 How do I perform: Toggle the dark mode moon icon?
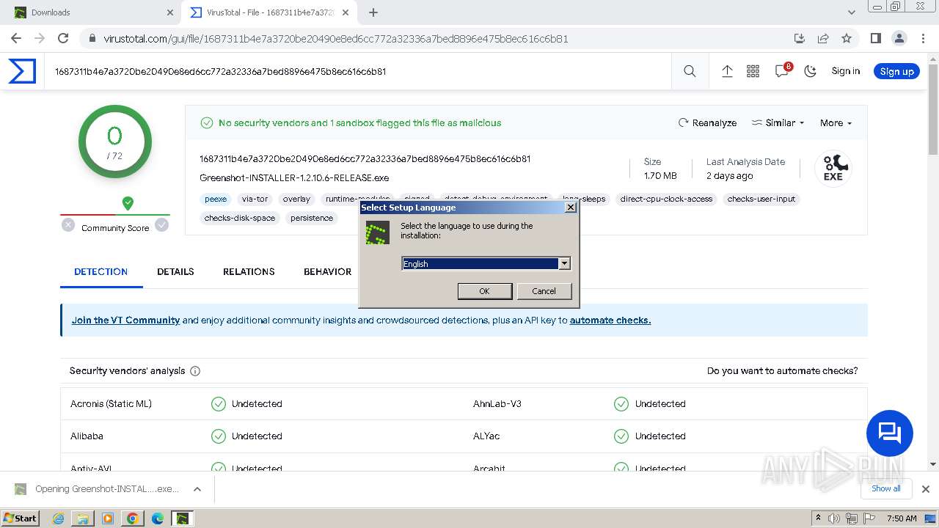click(811, 71)
